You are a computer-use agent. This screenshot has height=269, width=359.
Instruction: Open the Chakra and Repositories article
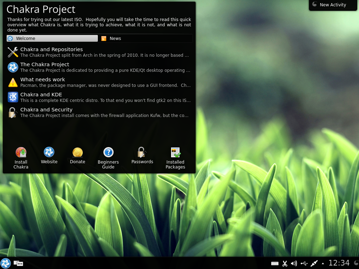click(52, 49)
